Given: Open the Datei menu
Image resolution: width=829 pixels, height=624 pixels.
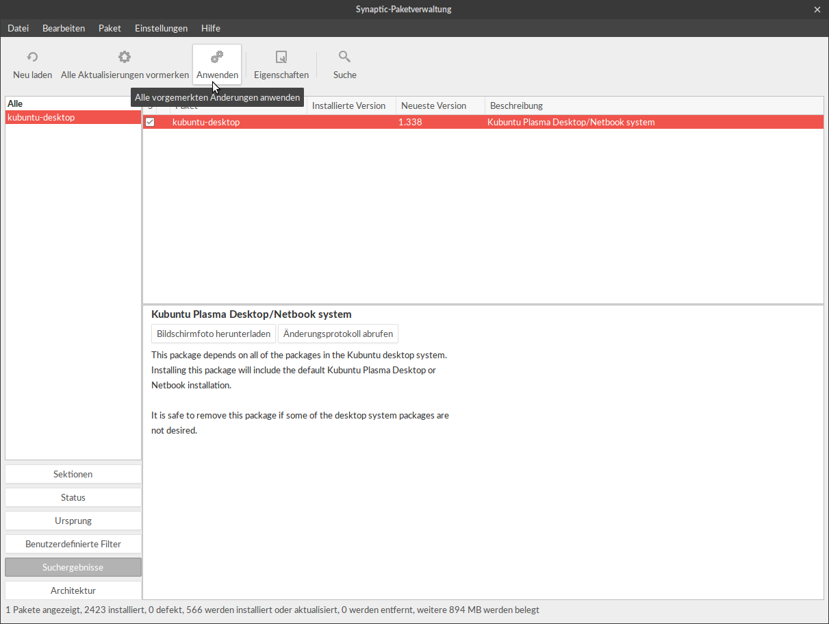Looking at the screenshot, I should click(18, 28).
